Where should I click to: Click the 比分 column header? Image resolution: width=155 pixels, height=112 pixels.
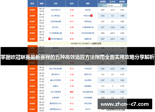click(72, 3)
